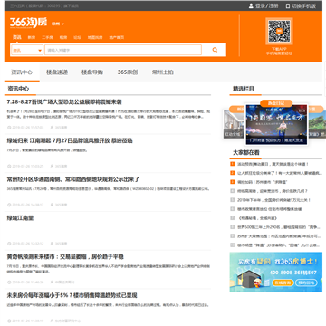The width and height of the screenshot is (326, 326).
Task: Select 论坛 in the orange top navigation
Action: 78,37
